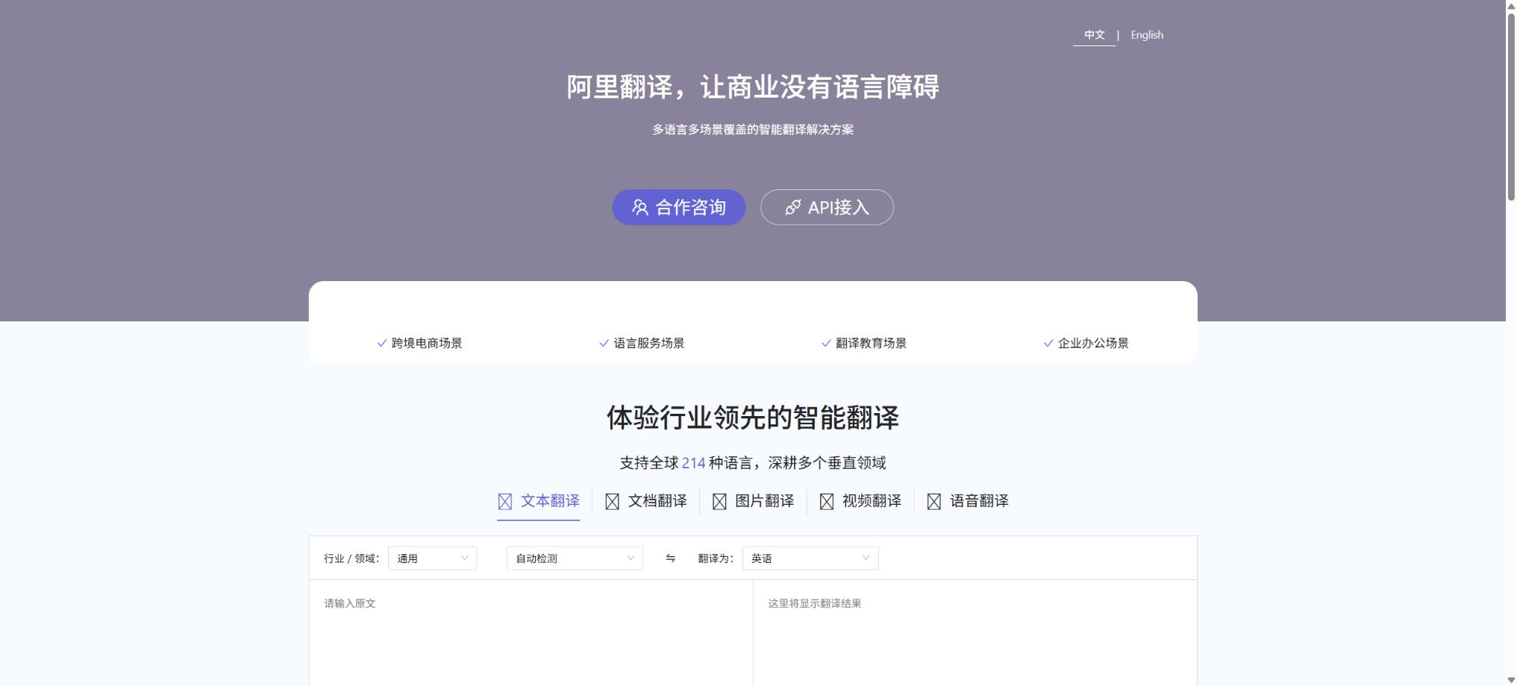Click the 行业 / 领域 label
1517x686 pixels.
pos(351,558)
